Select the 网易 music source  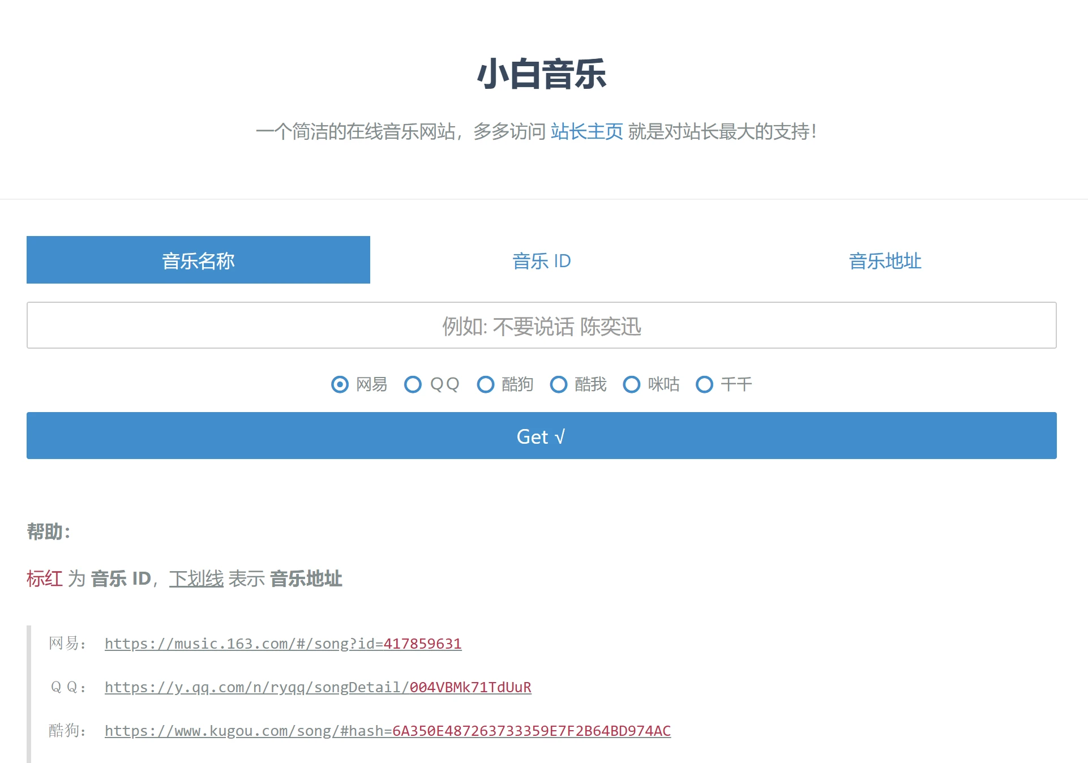coord(340,384)
